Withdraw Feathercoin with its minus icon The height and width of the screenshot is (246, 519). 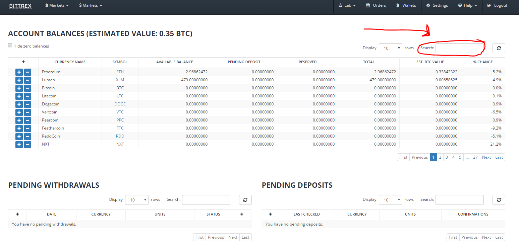click(x=27, y=128)
